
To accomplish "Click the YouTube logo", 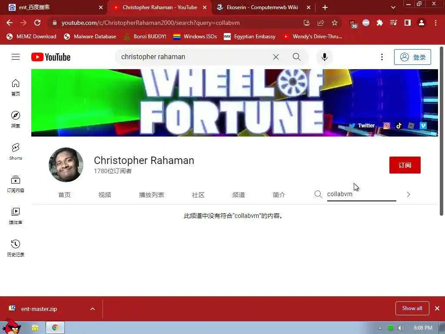I will [51, 57].
